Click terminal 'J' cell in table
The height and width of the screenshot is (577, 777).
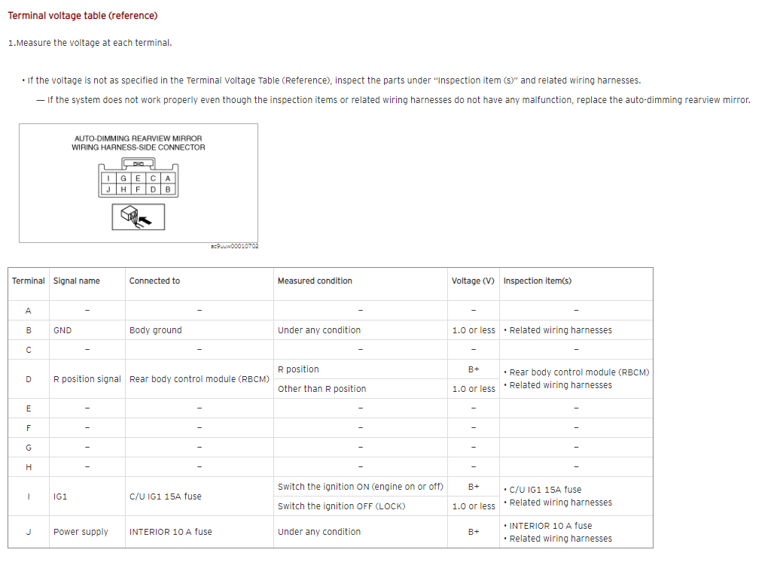[x=29, y=532]
